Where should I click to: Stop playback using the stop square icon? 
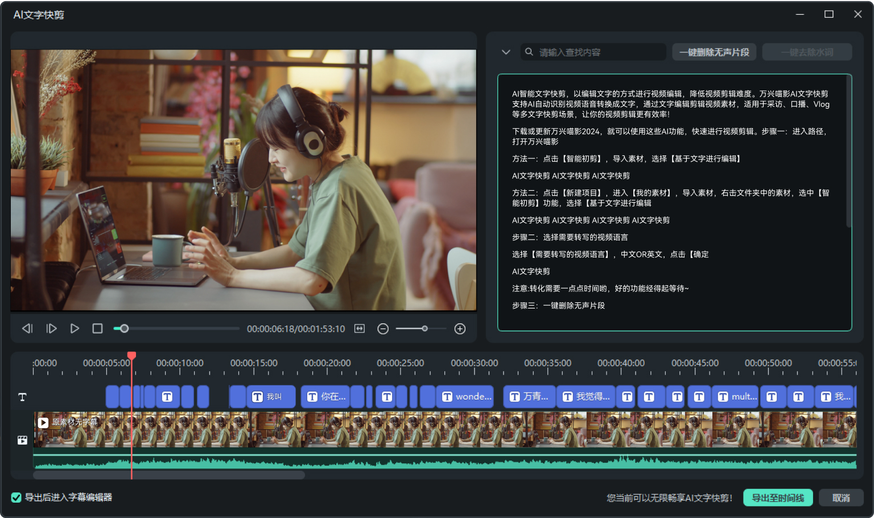pyautogui.click(x=97, y=328)
